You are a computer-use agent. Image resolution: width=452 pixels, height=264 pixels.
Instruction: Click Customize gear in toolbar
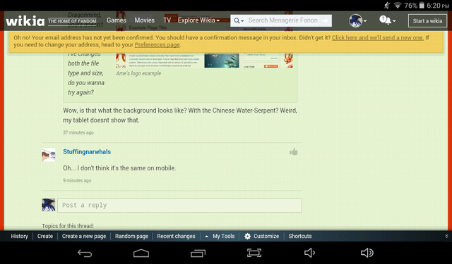tap(262, 236)
